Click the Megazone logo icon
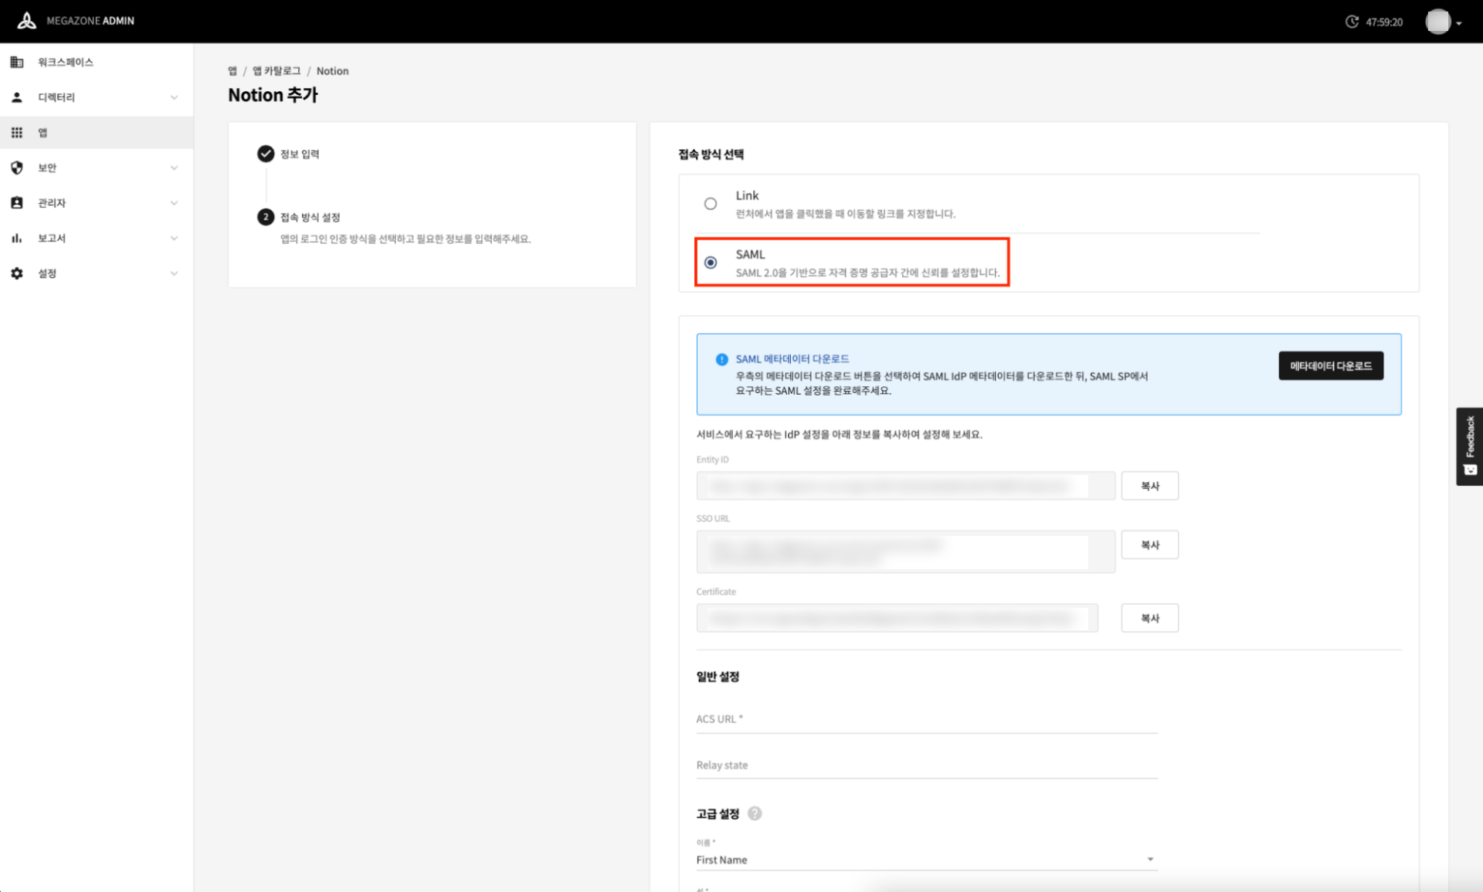Image resolution: width=1483 pixels, height=892 pixels. pyautogui.click(x=27, y=21)
